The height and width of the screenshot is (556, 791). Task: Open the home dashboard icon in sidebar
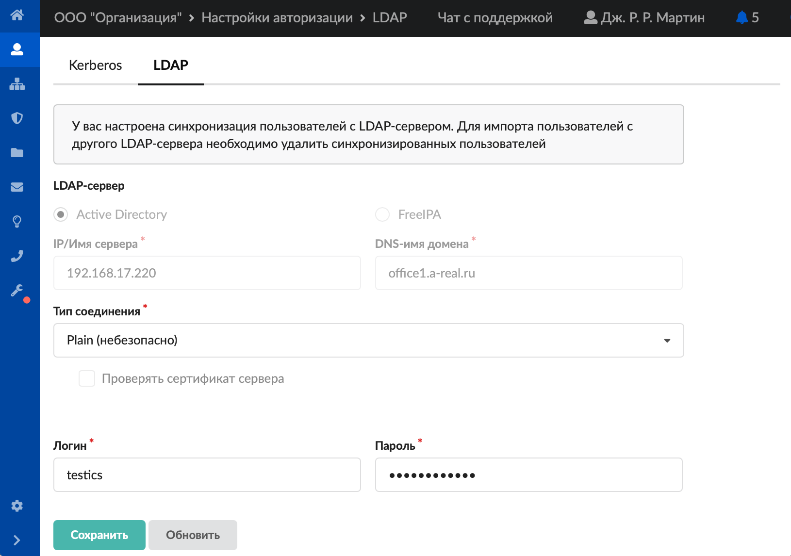17,15
